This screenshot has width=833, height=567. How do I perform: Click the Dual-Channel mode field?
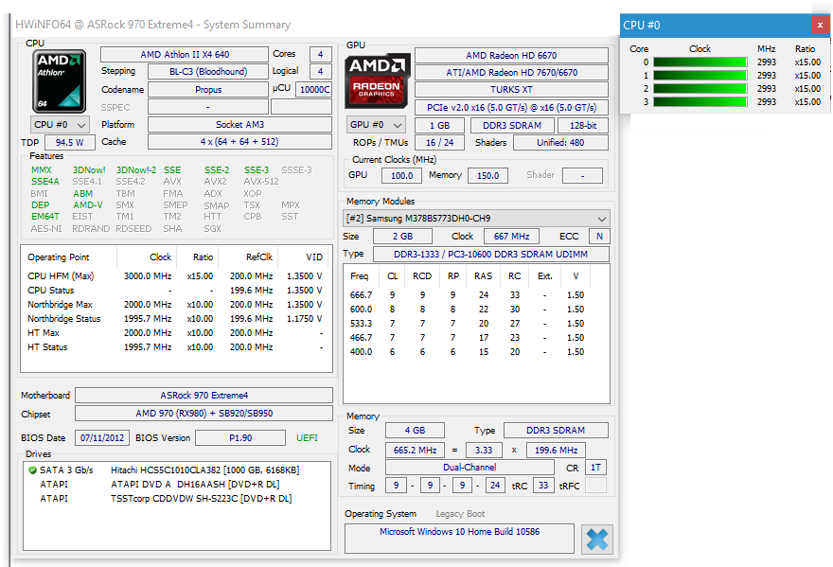pos(470,468)
